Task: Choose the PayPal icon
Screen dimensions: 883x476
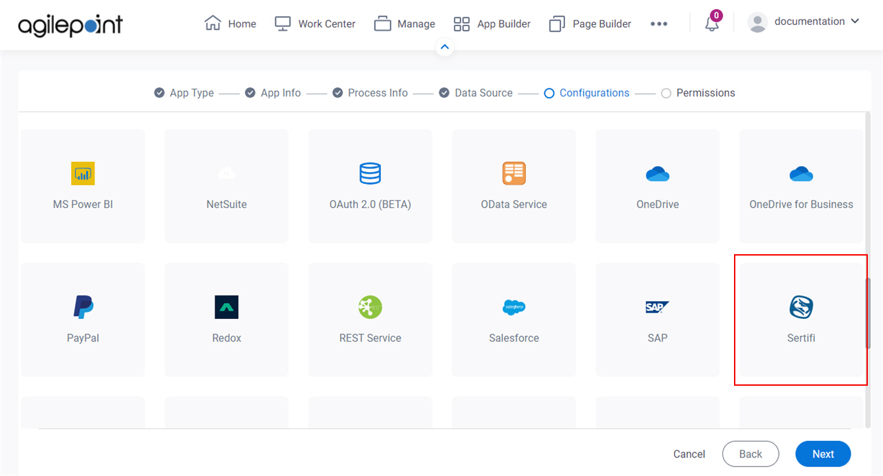Action: point(83,307)
